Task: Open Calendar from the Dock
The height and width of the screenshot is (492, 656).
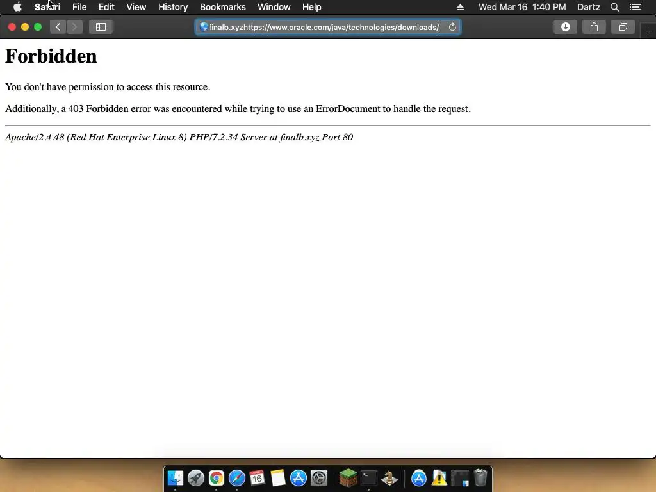Action: (258, 478)
